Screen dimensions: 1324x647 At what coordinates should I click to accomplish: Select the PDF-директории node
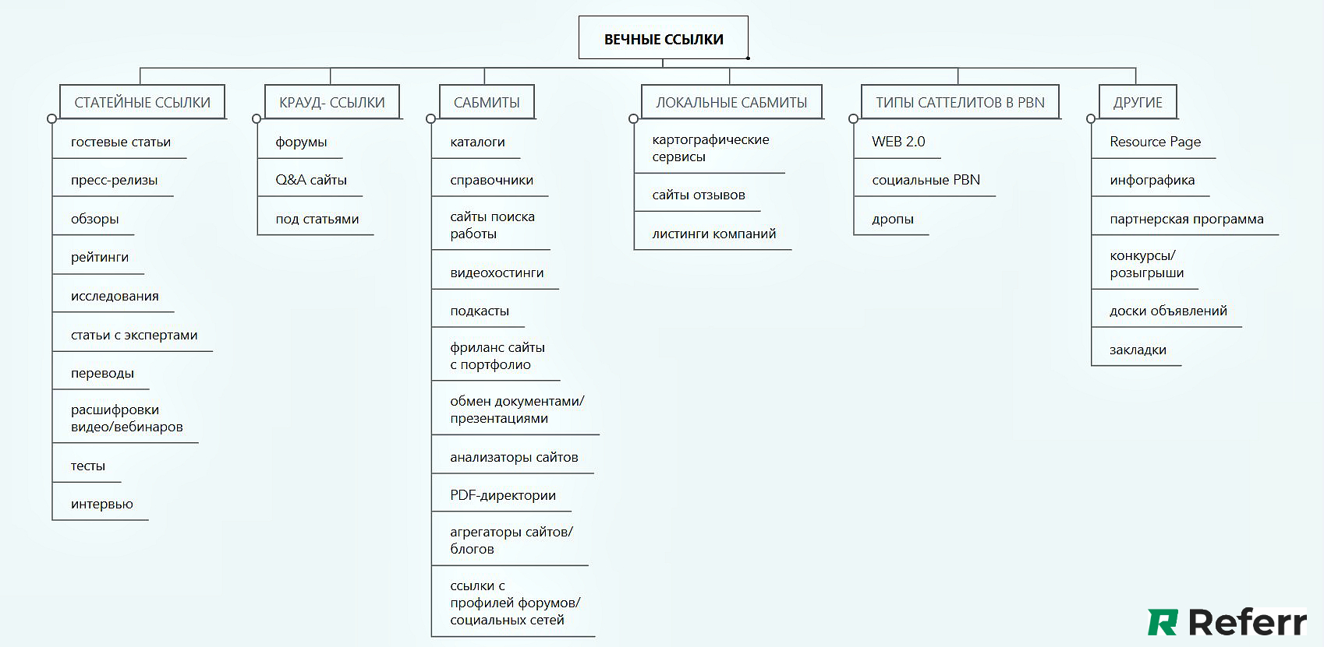click(x=503, y=495)
